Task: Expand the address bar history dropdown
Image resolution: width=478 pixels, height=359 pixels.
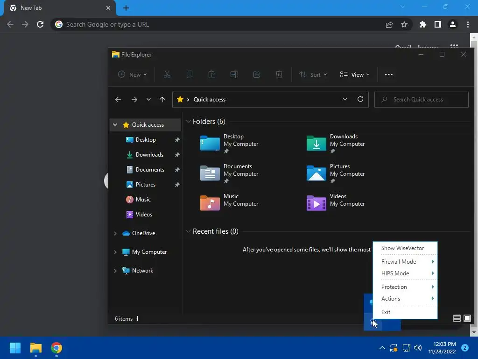Action: coord(345,99)
